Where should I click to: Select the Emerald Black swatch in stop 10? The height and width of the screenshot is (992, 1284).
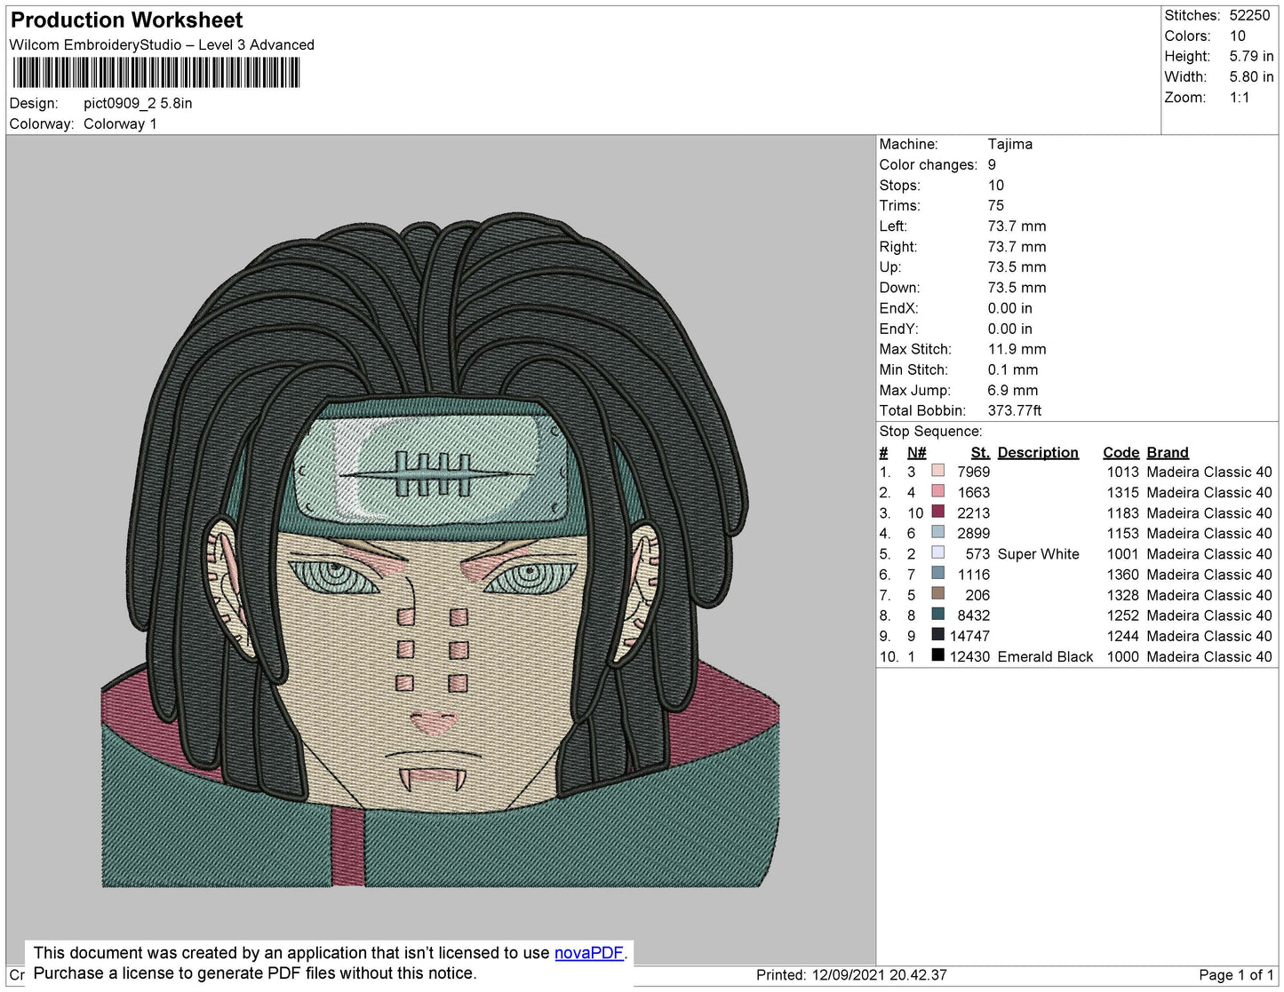(x=937, y=655)
